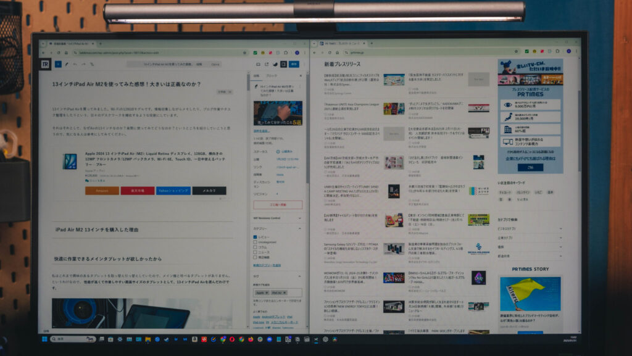Image resolution: width=632 pixels, height=356 pixels.
Task: Select the 投稿 sidebar tab
Action: click(256, 75)
